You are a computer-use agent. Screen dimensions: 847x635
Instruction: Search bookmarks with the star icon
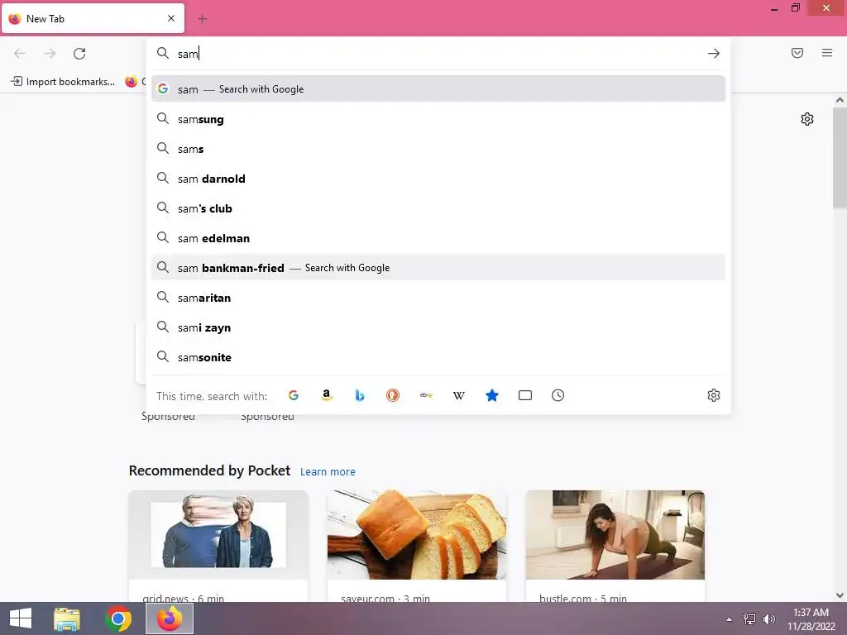click(x=492, y=395)
